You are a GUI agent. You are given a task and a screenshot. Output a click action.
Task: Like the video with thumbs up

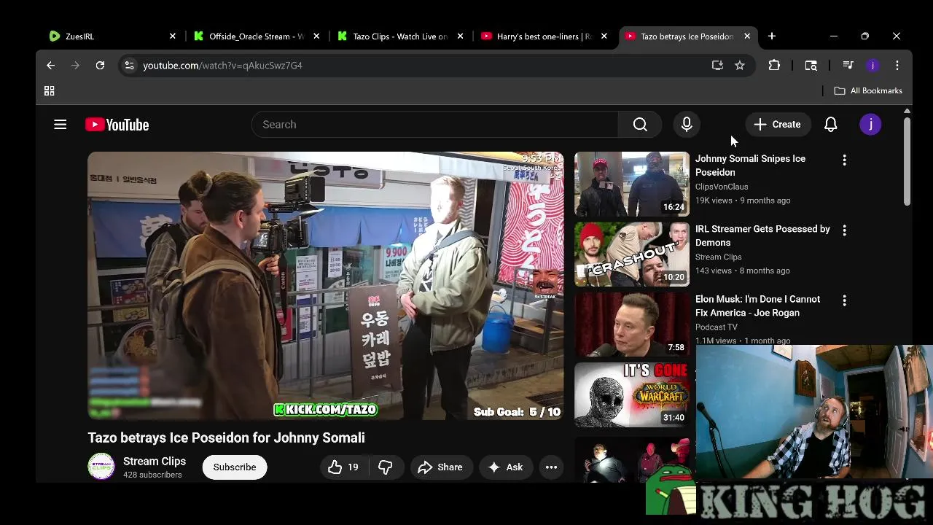click(343, 467)
